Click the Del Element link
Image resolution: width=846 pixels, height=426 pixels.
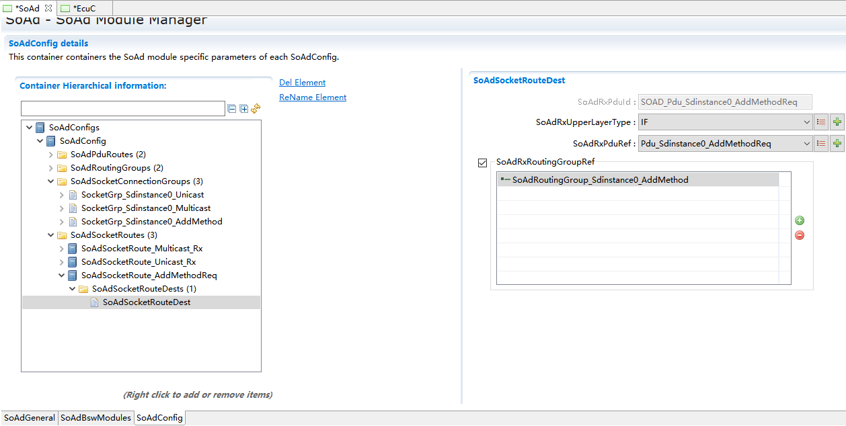pyautogui.click(x=302, y=83)
